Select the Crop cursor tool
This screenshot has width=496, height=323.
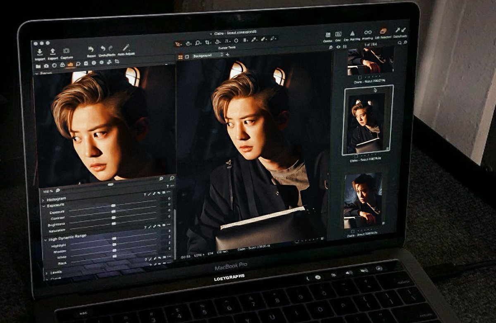208,42
